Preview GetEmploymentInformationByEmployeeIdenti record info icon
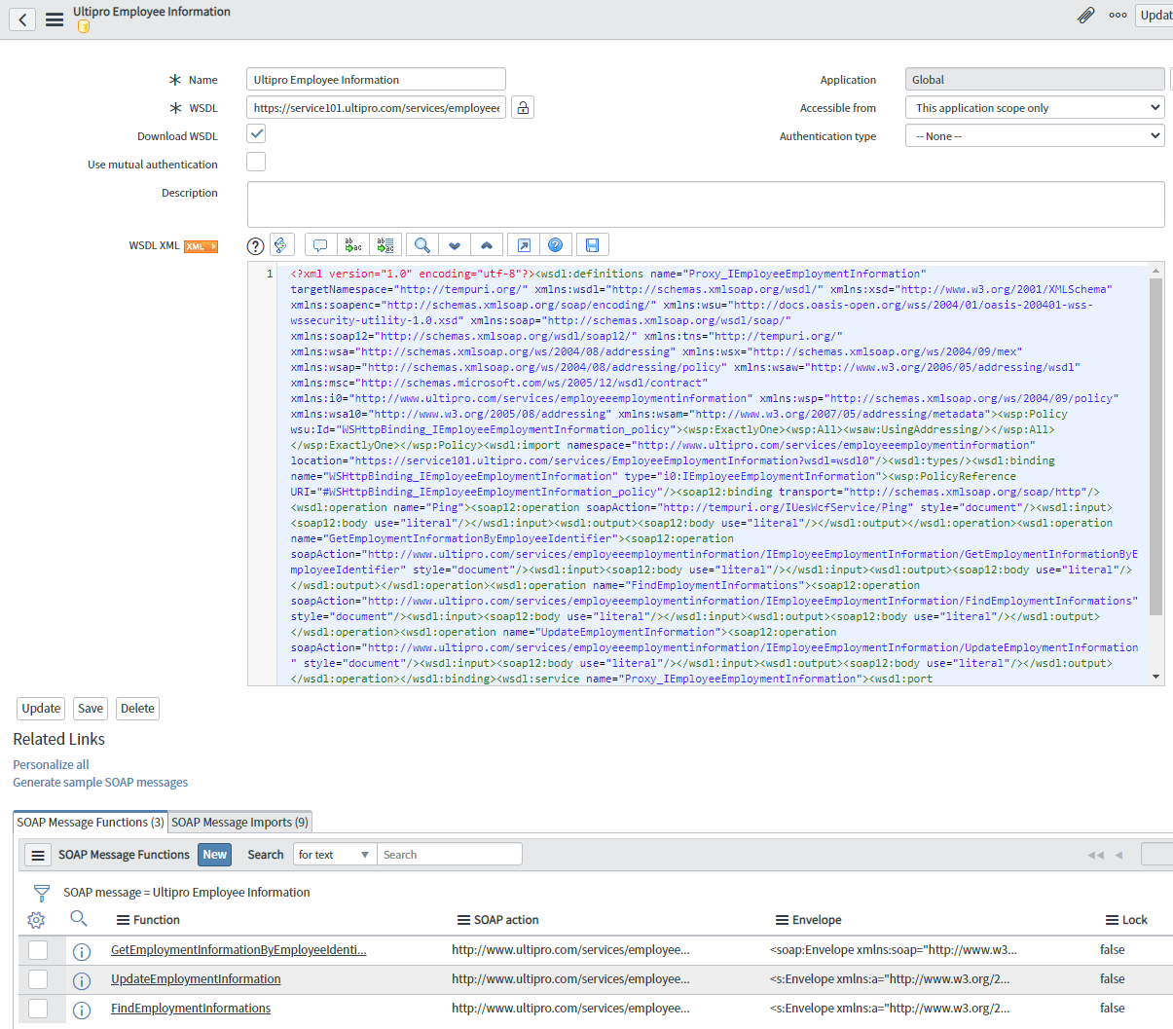 [x=82, y=951]
